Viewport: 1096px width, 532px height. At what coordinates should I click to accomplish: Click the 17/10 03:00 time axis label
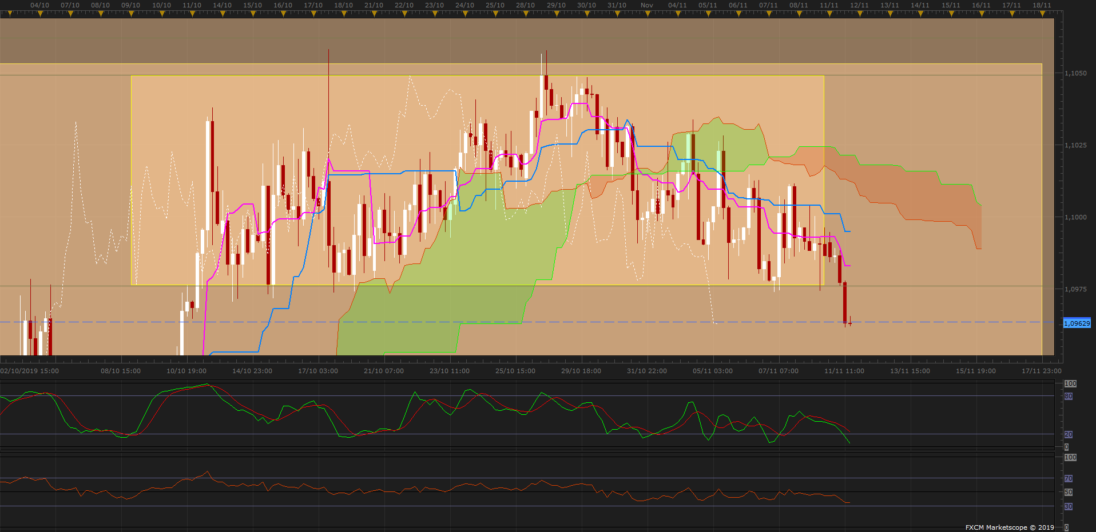click(x=318, y=371)
